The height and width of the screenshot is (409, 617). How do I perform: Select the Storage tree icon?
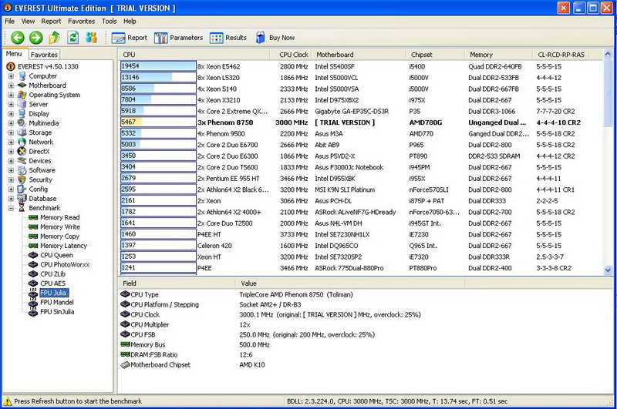pos(22,132)
